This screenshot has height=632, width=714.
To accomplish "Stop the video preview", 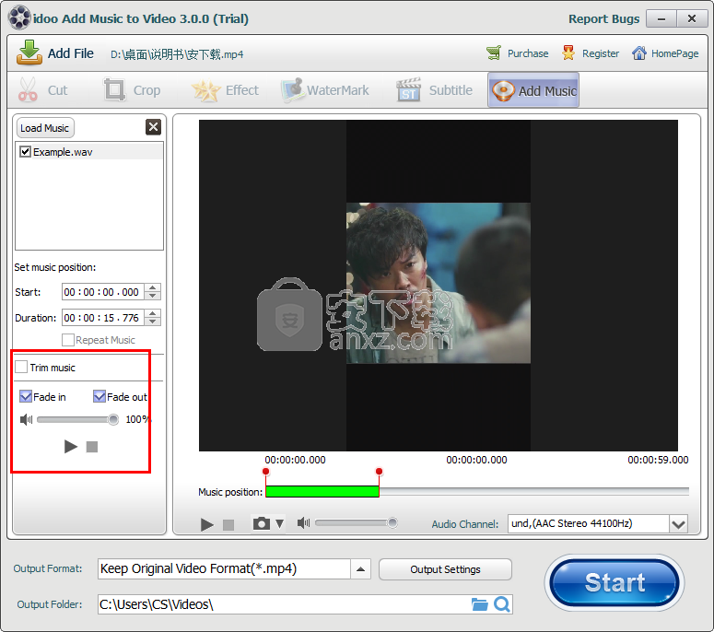I will coord(228,525).
